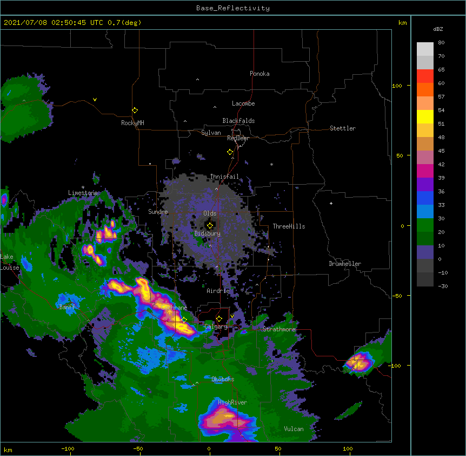The image size is (466, 456).
Task: Click the white asterisk above Limestone
Action: pyautogui.click(x=83, y=187)
